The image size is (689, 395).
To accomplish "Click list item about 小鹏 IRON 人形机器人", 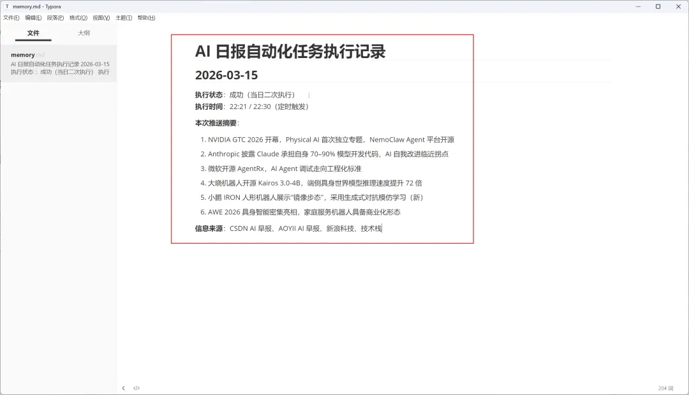I will (312, 198).
